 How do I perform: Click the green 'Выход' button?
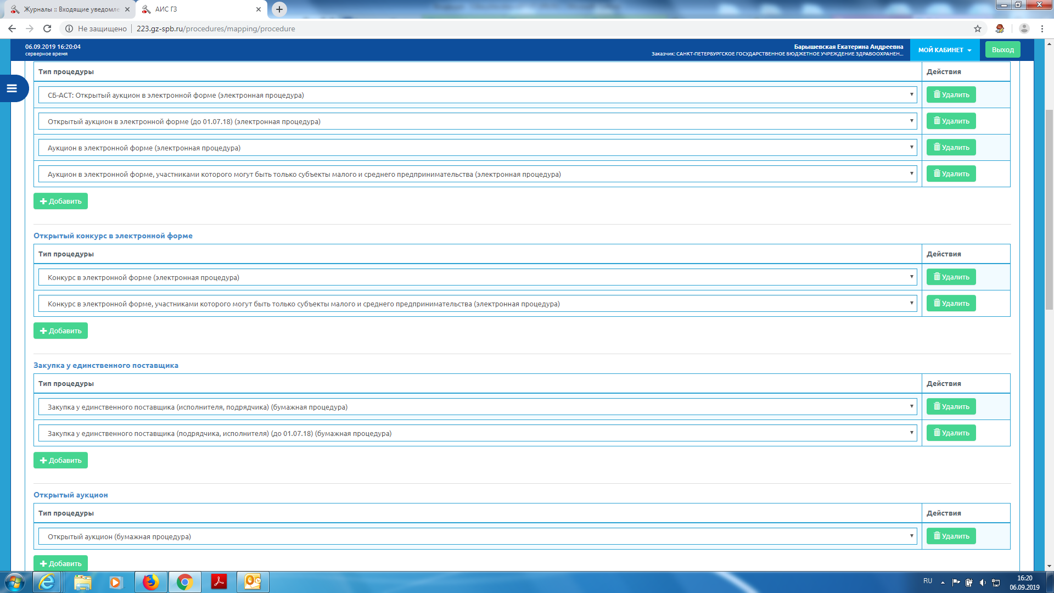click(1002, 50)
